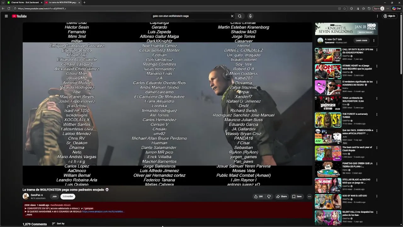403x227 pixels.
Task: Bookmark this page with star icon
Action: pyautogui.click(x=345, y=9)
